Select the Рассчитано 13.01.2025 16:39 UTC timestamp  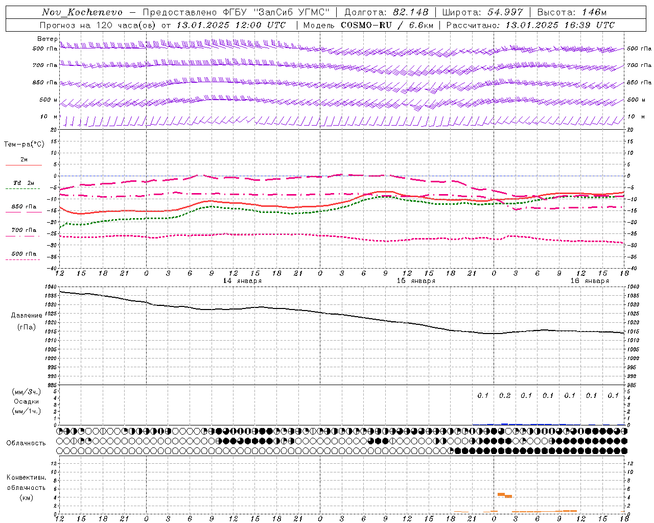pyautogui.click(x=530, y=25)
